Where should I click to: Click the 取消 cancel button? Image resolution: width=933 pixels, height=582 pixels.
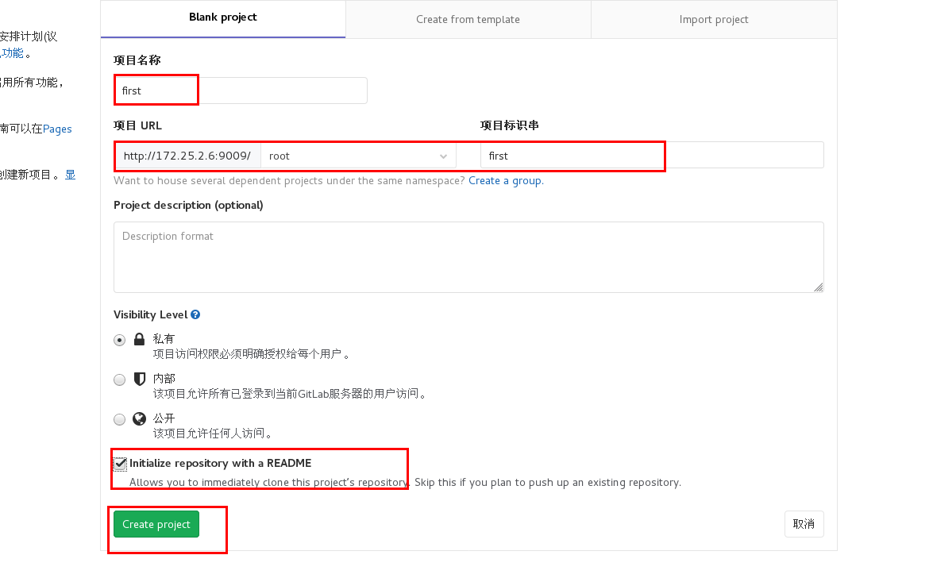point(804,524)
